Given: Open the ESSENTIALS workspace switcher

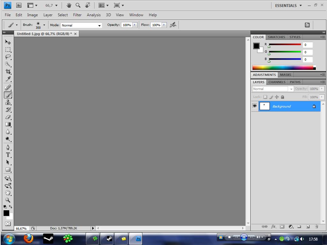Looking at the screenshot, I should tap(288, 6).
